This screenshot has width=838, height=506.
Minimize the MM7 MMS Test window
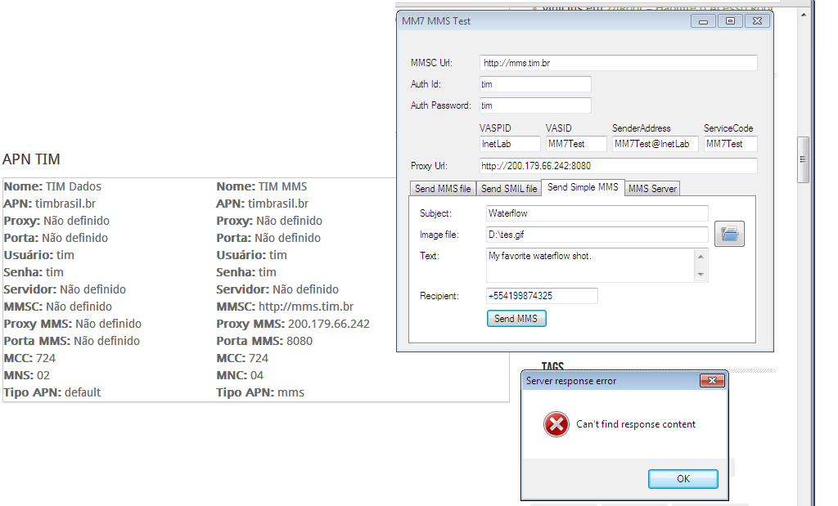[x=703, y=21]
